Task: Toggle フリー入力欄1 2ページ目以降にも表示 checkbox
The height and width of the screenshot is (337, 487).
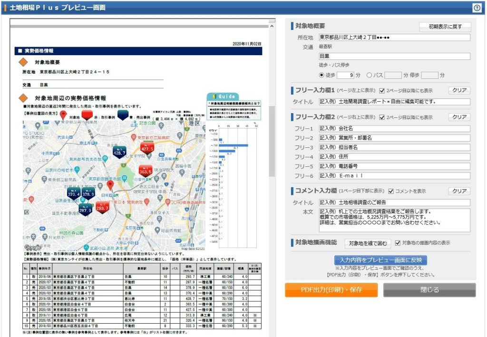Action: 382,90
